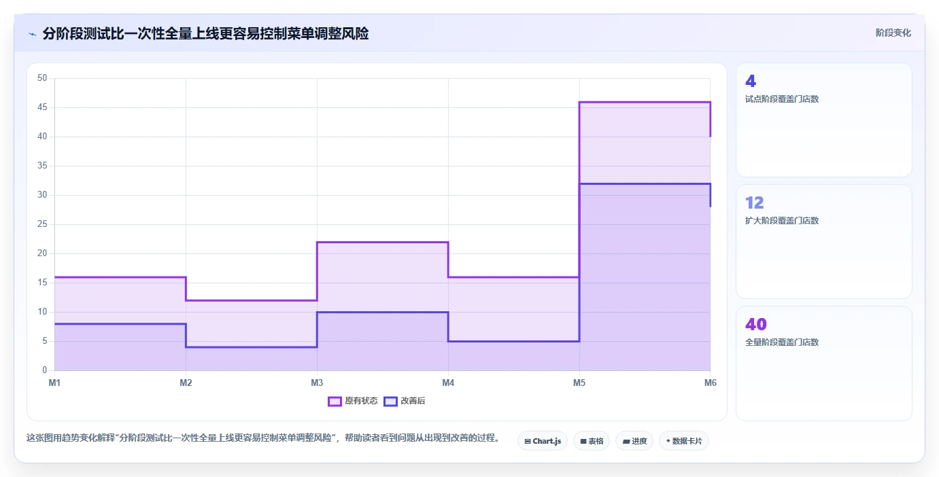Click the M5 x-axis label
The height and width of the screenshot is (477, 939).
point(579,383)
